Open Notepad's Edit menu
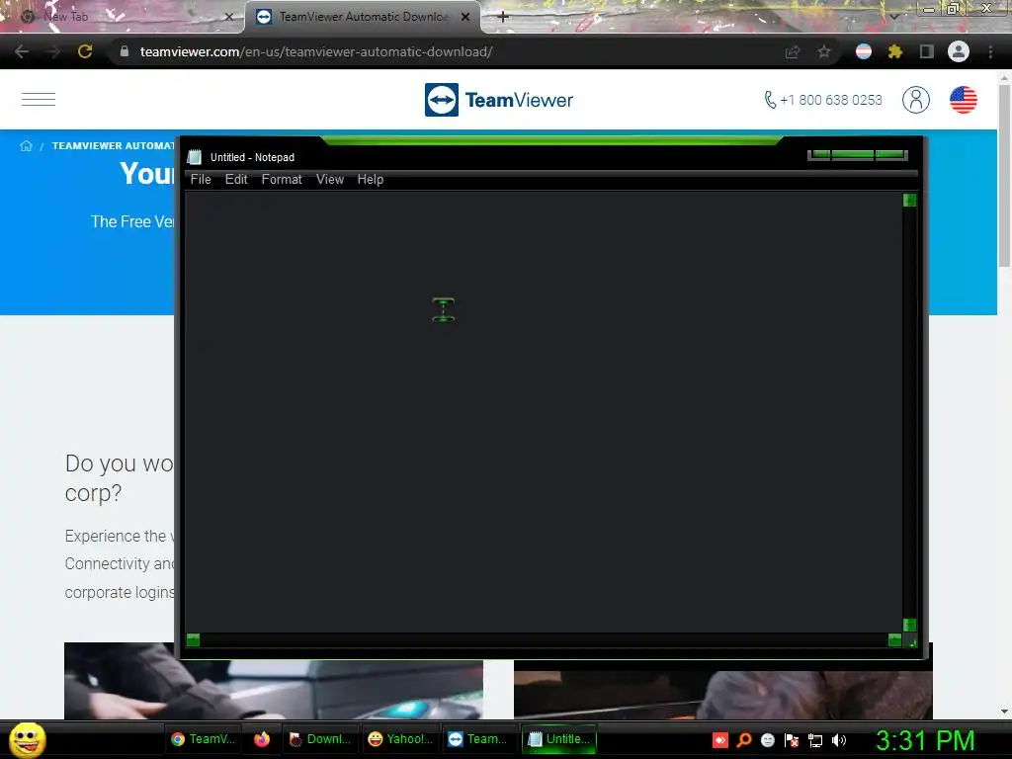This screenshot has height=759, width=1012. pos(236,180)
